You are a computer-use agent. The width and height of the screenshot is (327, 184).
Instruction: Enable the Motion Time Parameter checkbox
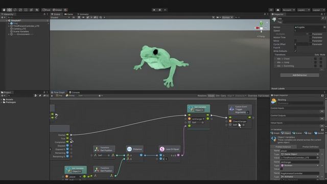point(311,37)
